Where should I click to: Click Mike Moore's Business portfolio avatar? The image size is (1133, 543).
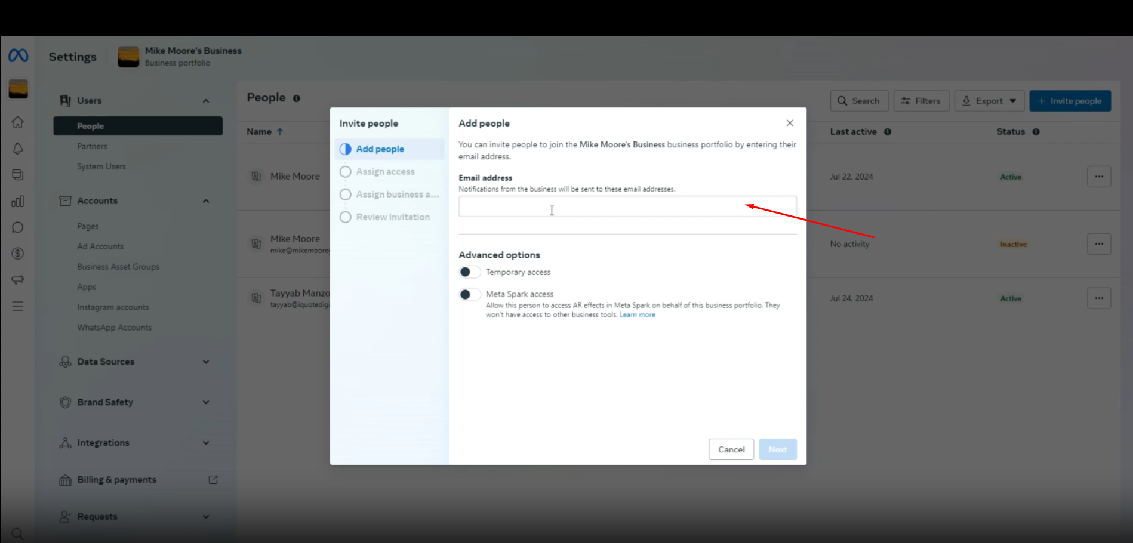tap(128, 57)
